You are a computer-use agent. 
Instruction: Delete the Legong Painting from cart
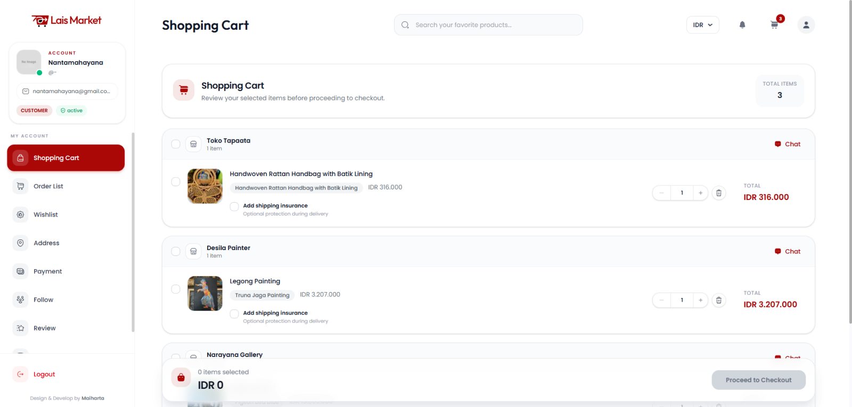719,300
